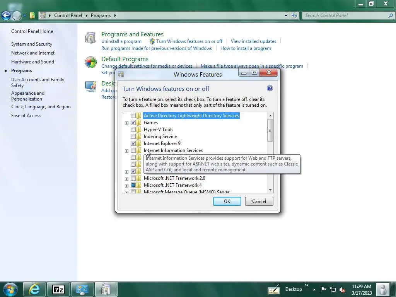Open Clock, Language, and Region category
The image size is (396, 297).
[x=41, y=107]
